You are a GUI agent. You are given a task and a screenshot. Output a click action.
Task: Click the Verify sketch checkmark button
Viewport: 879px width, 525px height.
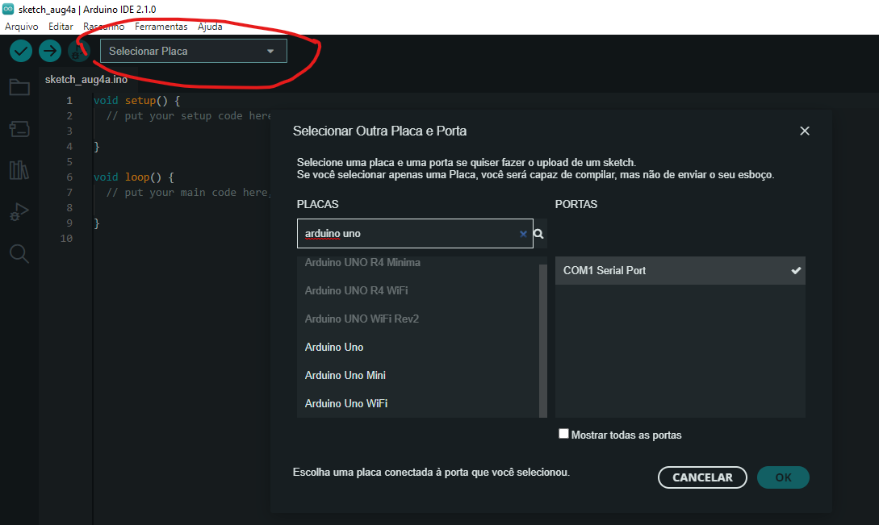tap(21, 51)
